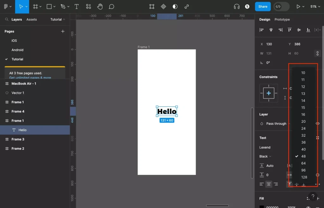
Task: Align selection bottom
Action: pos(308,30)
